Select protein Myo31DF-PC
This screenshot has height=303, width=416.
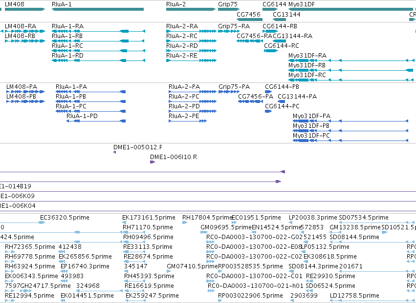pos(350,141)
